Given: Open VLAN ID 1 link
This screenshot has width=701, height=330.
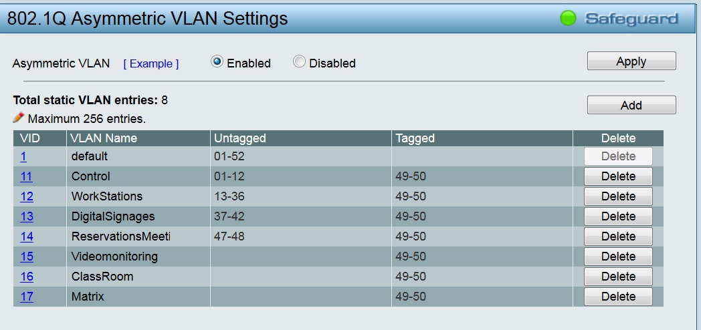Looking at the screenshot, I should click(x=23, y=156).
